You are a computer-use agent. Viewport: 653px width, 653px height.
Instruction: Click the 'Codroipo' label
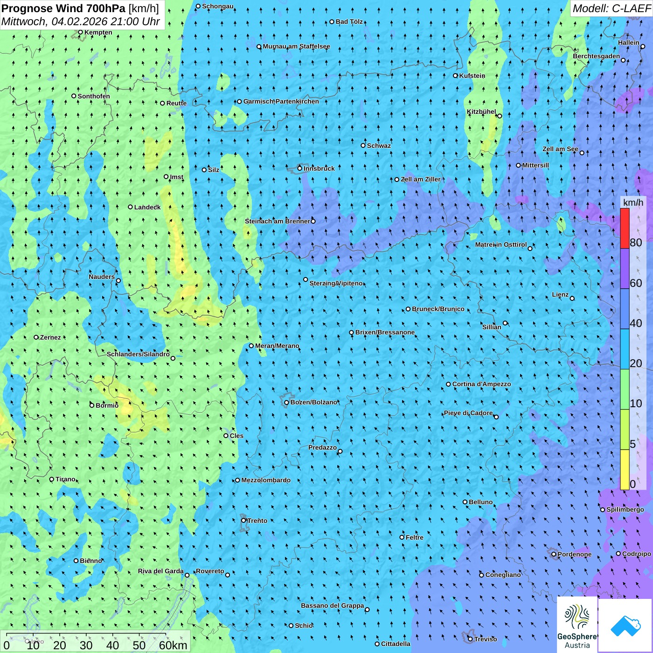[x=636, y=554]
